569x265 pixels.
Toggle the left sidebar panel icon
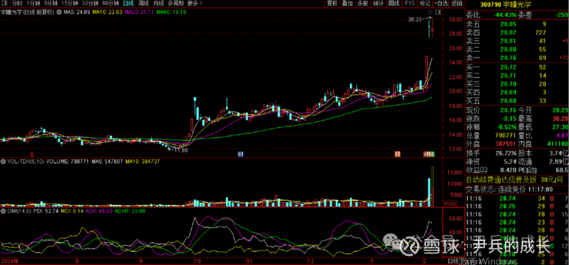pos(4,4)
